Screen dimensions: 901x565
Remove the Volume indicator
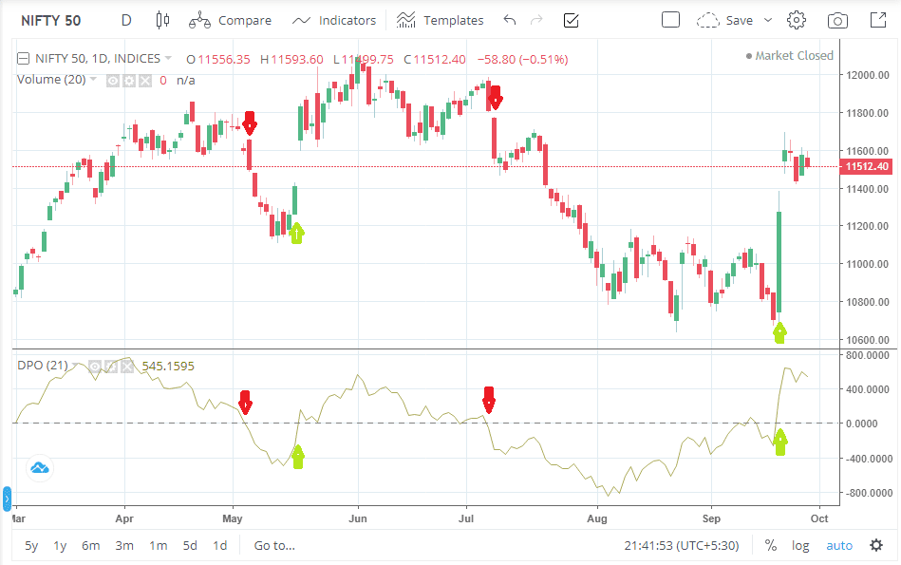pyautogui.click(x=145, y=81)
